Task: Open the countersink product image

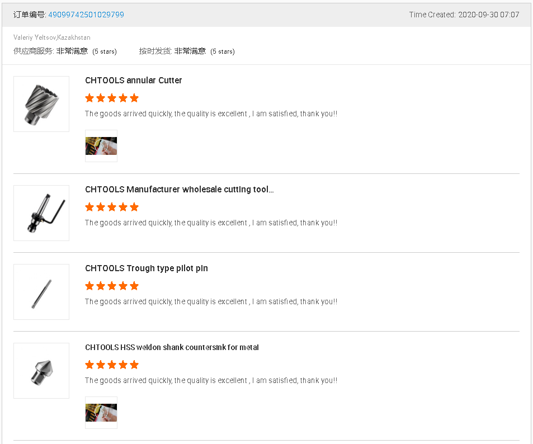Action: tap(41, 371)
